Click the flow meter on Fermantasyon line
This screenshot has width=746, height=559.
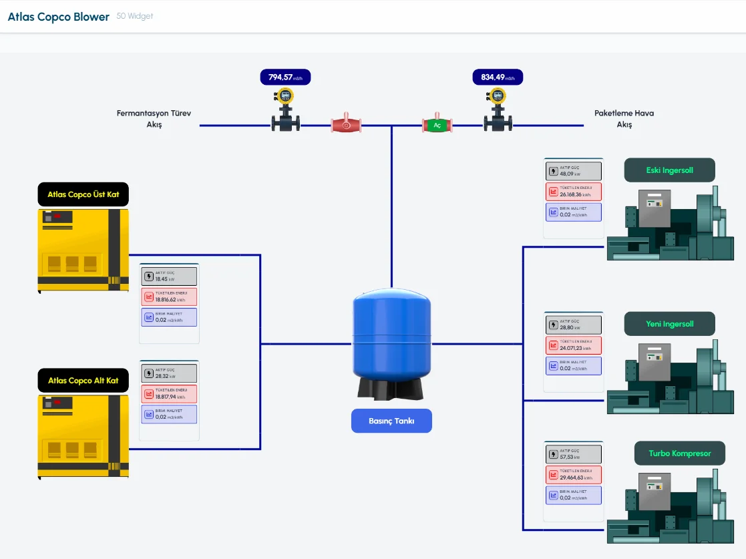coord(285,110)
